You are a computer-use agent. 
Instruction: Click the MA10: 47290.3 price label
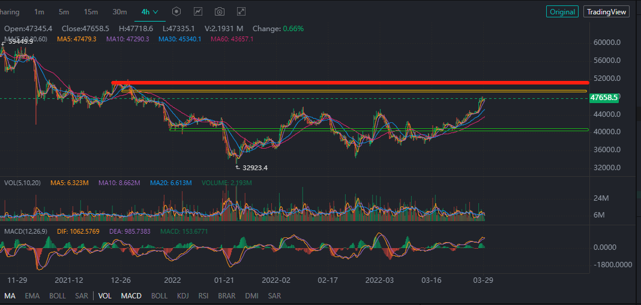click(128, 39)
